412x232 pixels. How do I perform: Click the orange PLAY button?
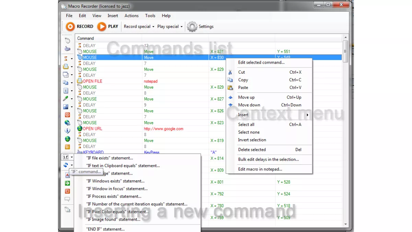tap(108, 26)
